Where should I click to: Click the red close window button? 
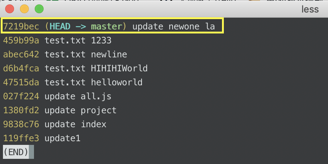[x=10, y=9]
